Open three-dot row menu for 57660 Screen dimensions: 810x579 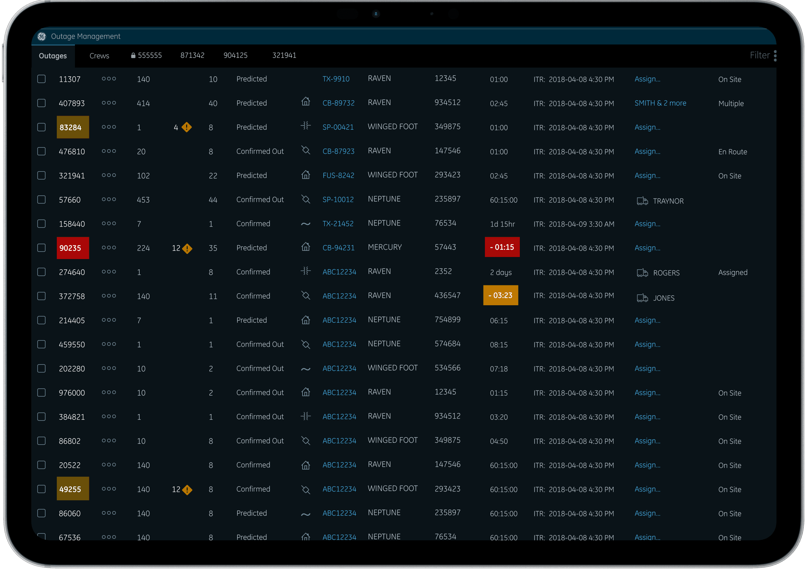point(109,199)
